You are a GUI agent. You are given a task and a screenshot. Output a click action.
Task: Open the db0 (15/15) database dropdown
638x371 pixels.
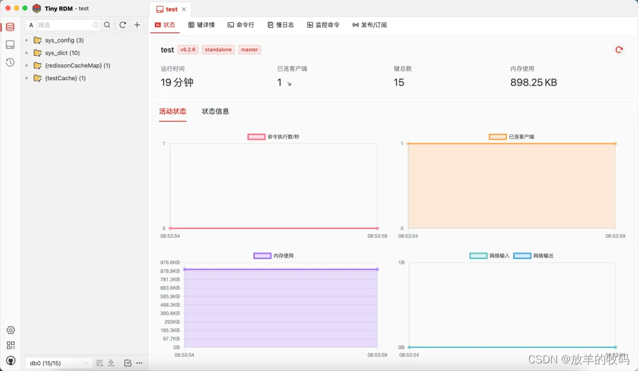pos(58,363)
